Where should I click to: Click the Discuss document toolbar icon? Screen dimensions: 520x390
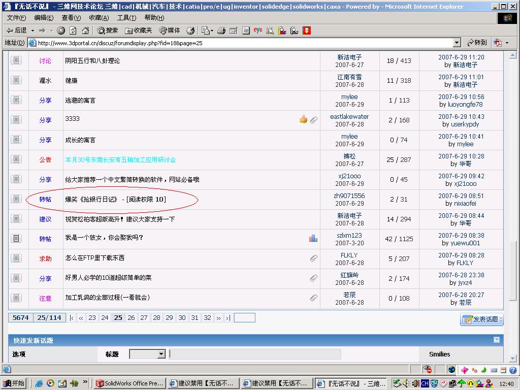pyautogui.click(x=246, y=30)
